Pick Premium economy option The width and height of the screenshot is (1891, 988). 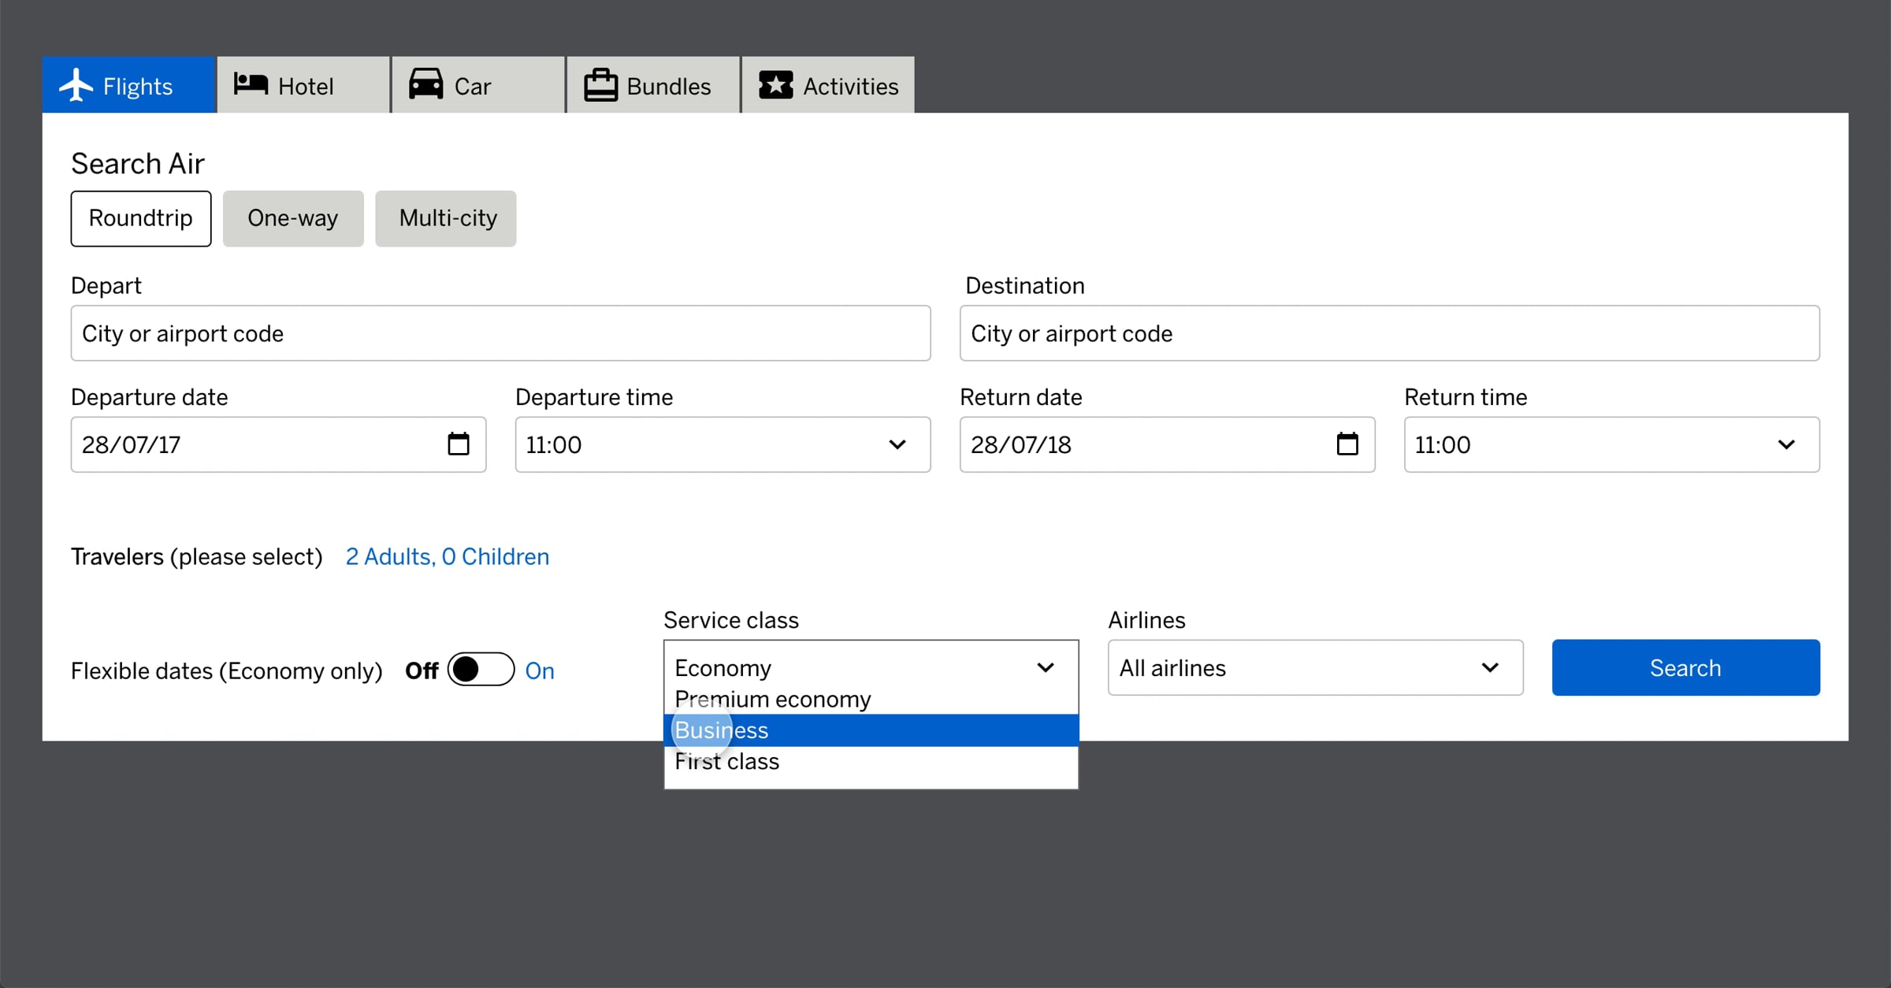871,700
